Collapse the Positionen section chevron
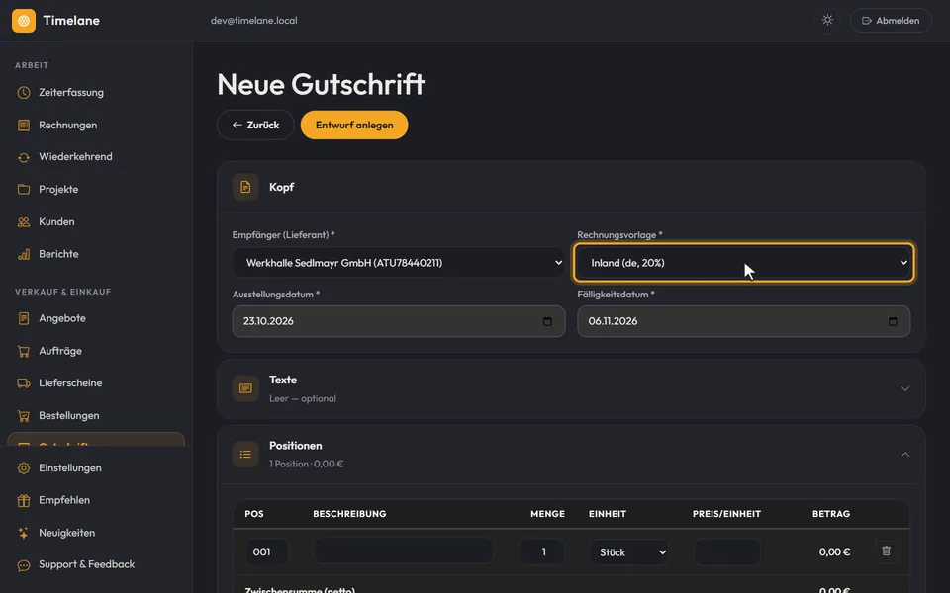950x593 pixels. pos(905,455)
